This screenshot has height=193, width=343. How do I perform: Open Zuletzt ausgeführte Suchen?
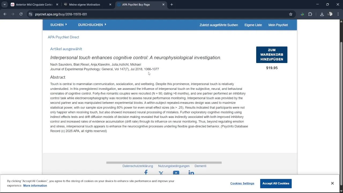point(219,25)
